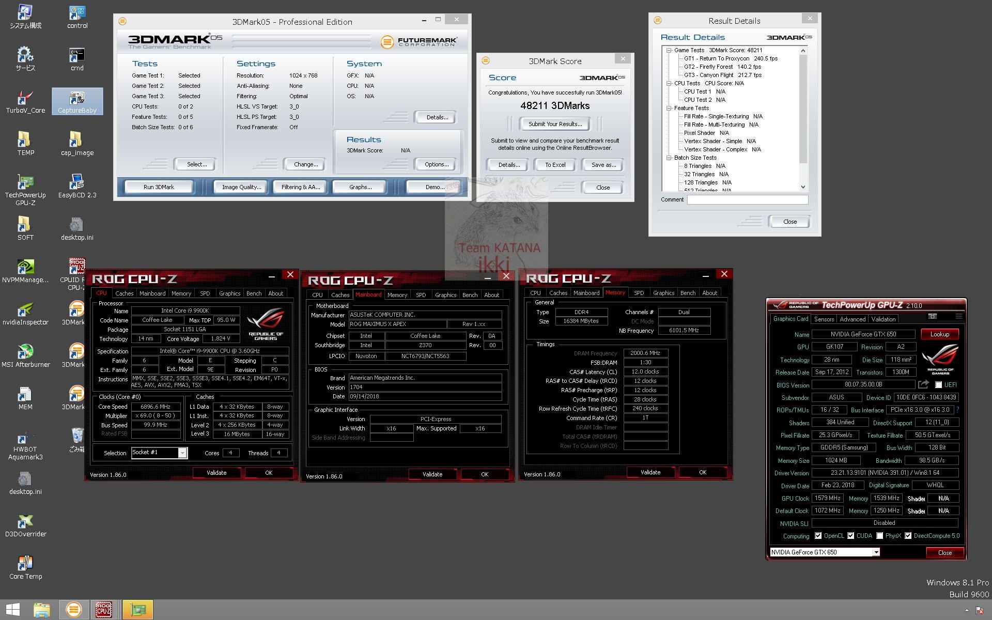The width and height of the screenshot is (992, 620).
Task: Toggle the DirectCompute 5.0 checkbox in GPU-Z
Action: point(908,536)
